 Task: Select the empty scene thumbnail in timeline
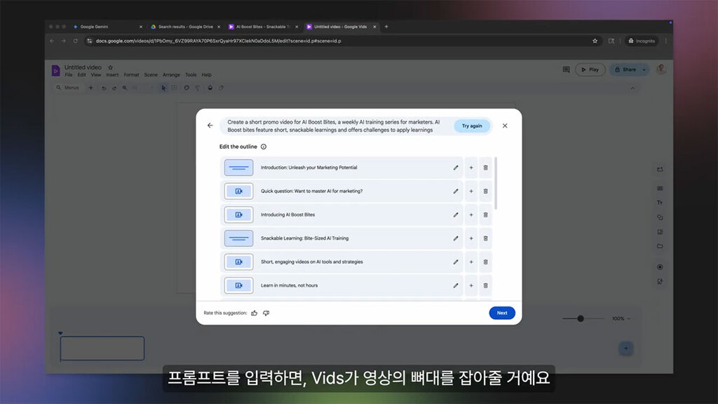click(x=102, y=349)
